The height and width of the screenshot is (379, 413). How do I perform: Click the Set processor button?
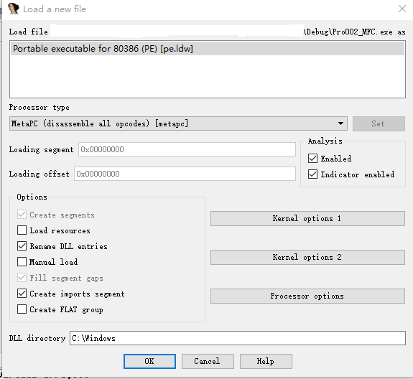point(379,123)
